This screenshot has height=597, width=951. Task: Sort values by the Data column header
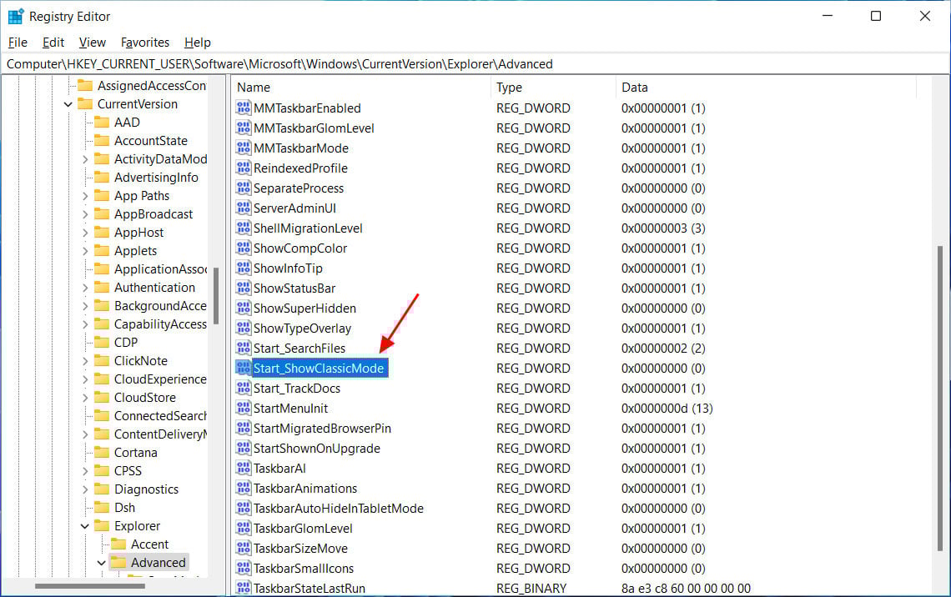[766, 88]
